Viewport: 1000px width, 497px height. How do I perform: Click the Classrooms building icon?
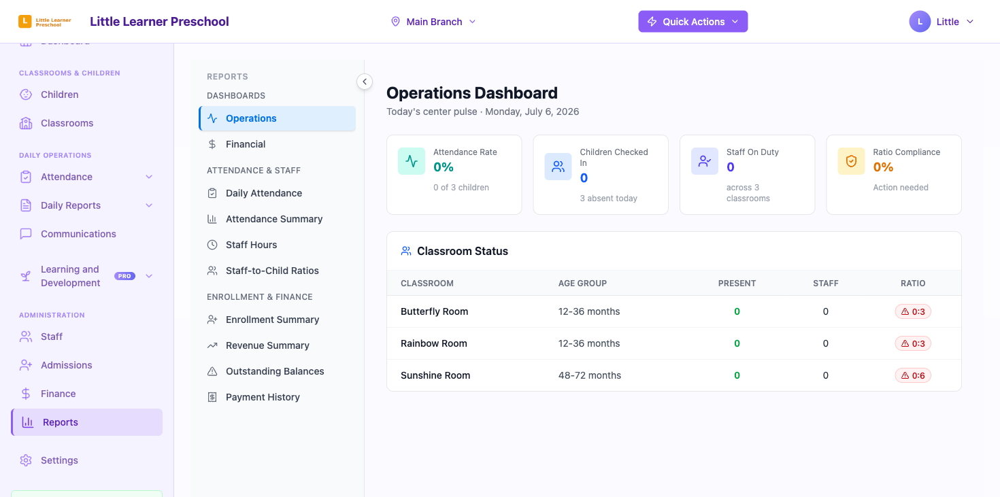tap(26, 123)
